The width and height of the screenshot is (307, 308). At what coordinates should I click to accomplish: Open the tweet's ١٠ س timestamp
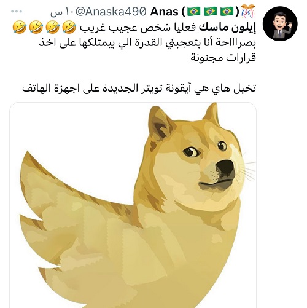tap(61, 12)
